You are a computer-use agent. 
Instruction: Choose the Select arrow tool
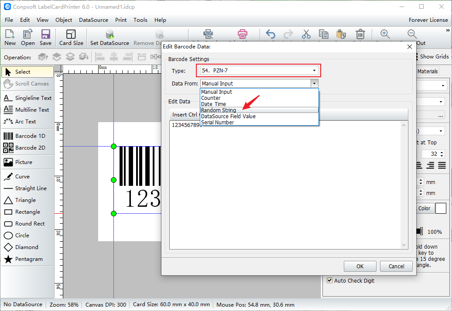[x=27, y=72]
